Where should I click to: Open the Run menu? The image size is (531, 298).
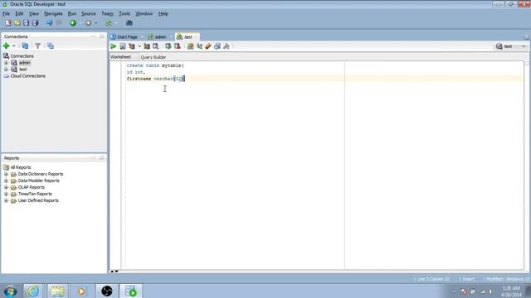[x=72, y=14]
